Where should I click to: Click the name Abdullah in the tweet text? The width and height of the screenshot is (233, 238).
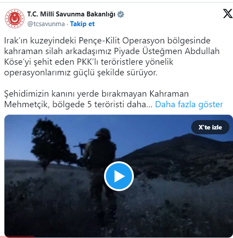click(202, 51)
